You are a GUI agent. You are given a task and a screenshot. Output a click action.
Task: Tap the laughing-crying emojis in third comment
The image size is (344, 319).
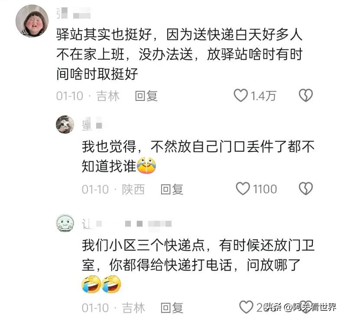click(101, 284)
